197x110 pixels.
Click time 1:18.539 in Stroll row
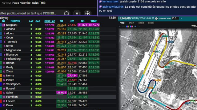(94, 46)
